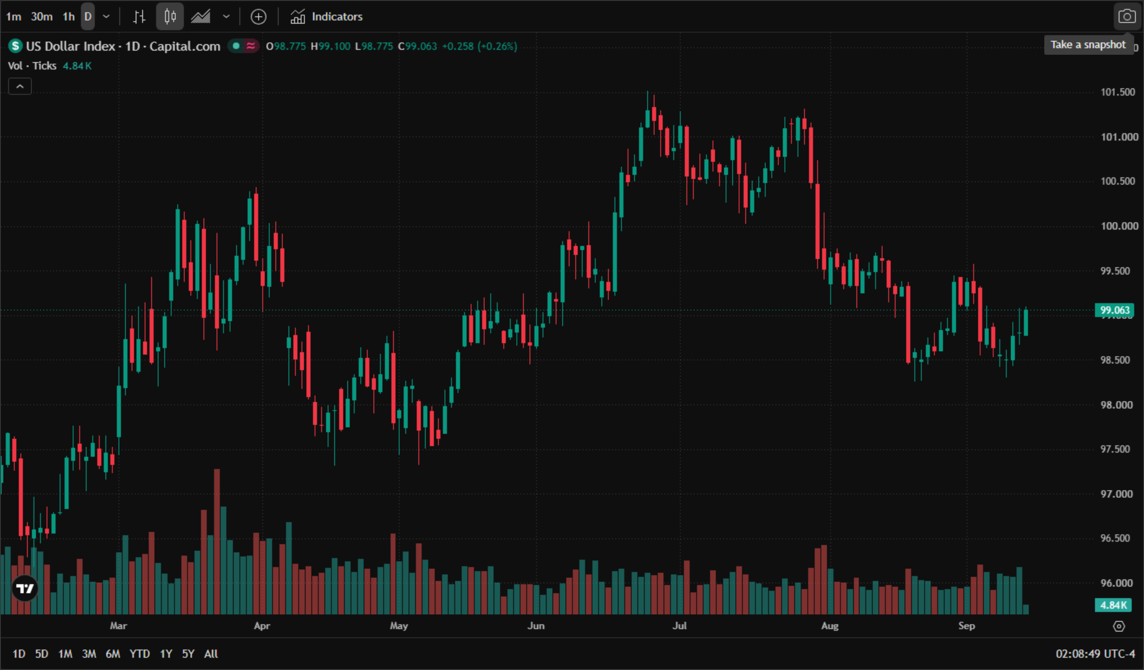Select the D daily timeframe
Viewport: 1144px width, 670px height.
click(88, 17)
